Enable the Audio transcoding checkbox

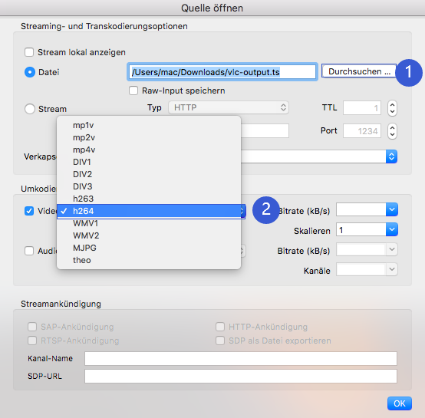[29, 251]
